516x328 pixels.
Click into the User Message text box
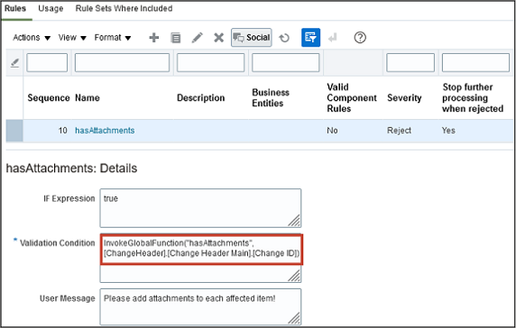click(x=200, y=307)
